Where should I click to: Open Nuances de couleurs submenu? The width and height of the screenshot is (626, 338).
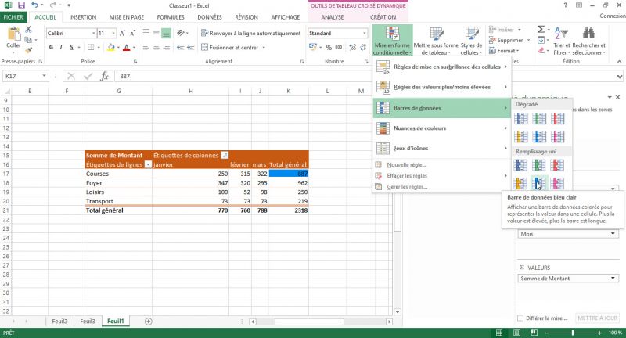click(441, 128)
